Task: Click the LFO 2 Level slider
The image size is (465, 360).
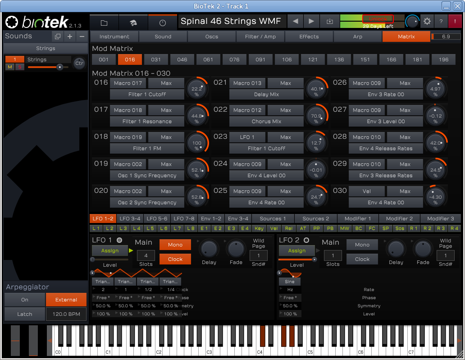Action: 297,260
